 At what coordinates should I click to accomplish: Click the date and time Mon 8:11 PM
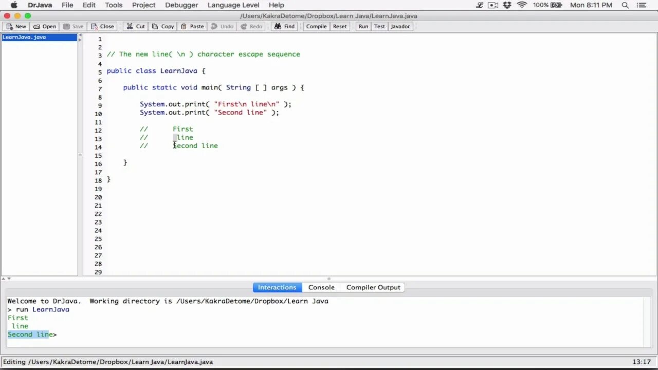[x=591, y=5]
